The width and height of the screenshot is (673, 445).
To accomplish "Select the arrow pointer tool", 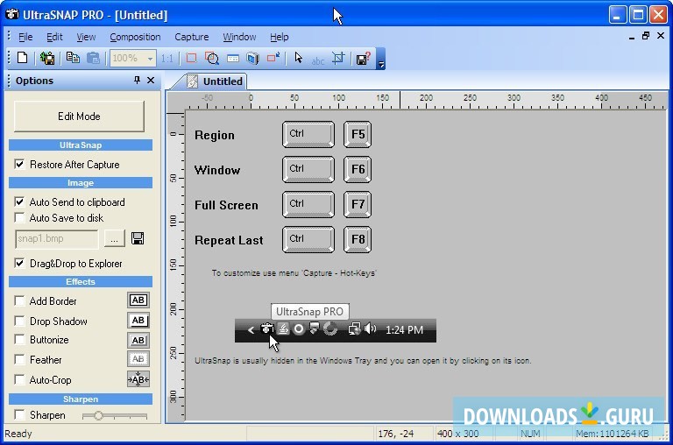I will click(x=298, y=58).
